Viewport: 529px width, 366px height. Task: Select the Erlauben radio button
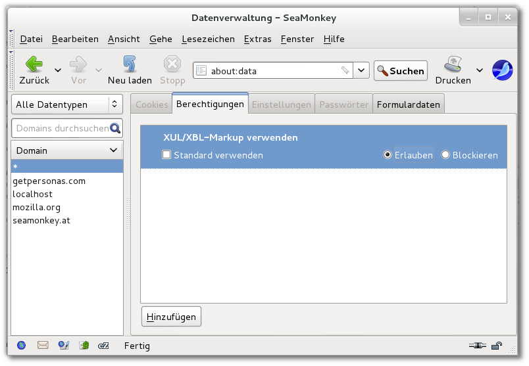tap(388, 155)
